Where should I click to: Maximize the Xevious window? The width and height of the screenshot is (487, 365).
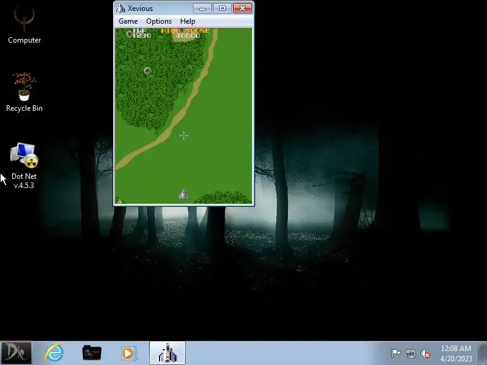(222, 9)
